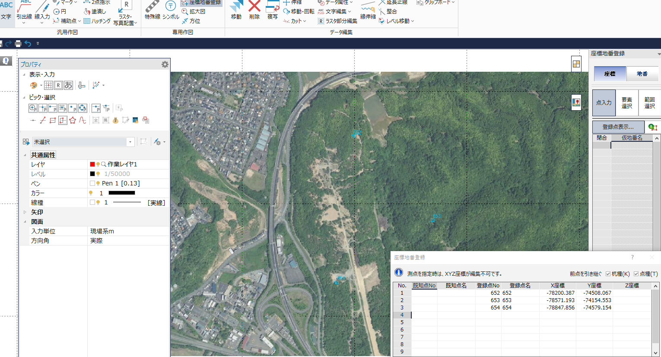Toggle the grid display button in 表示・入力
The width and height of the screenshot is (661, 357).
coord(48,85)
